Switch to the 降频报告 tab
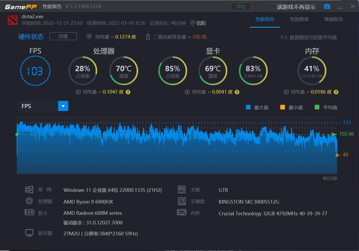This screenshot has width=359, height=251. point(334,19)
